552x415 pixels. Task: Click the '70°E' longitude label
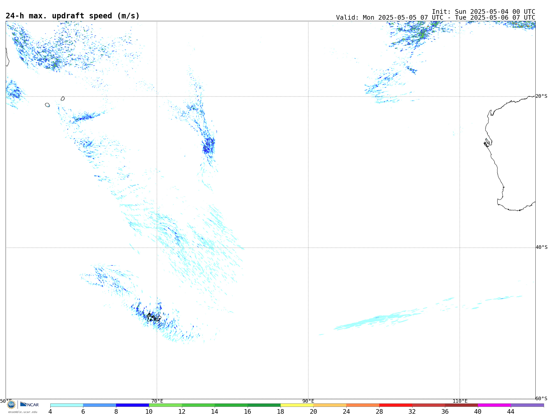[157, 401]
